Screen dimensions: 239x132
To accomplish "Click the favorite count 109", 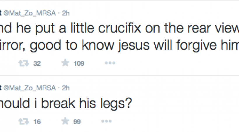I will [78, 63].
